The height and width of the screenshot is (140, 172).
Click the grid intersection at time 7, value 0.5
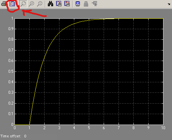[119, 71]
